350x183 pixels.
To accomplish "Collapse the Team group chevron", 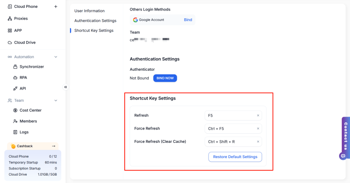I will click(56, 100).
